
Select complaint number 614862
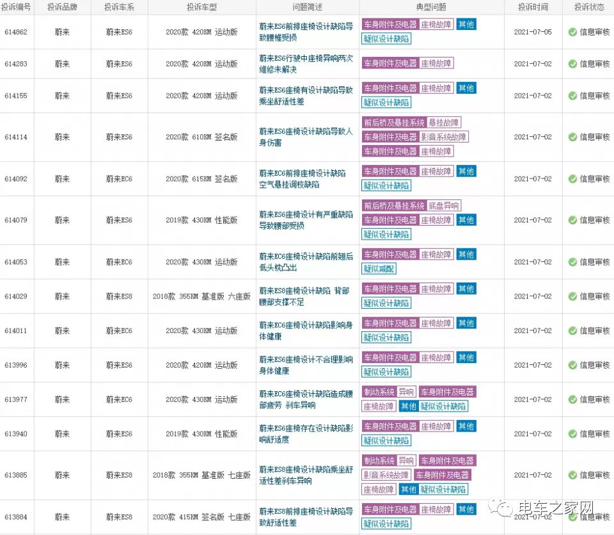coord(16,32)
